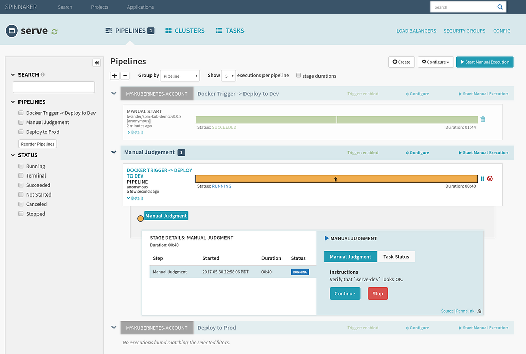526x354 pixels.
Task: Check Deploy to Prod pipeline filter
Action: pyautogui.click(x=21, y=132)
